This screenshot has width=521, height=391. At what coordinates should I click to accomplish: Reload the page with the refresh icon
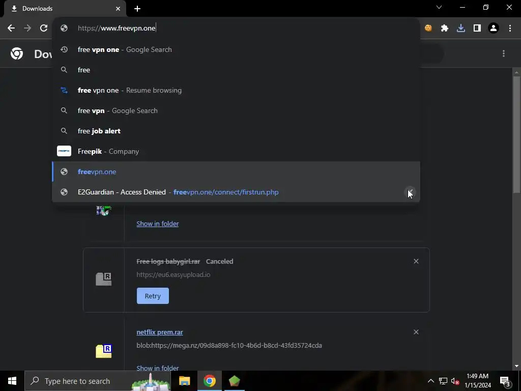(x=44, y=29)
